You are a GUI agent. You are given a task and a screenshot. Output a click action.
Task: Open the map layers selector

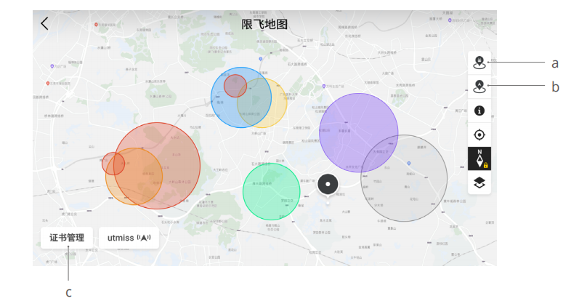pos(479,182)
